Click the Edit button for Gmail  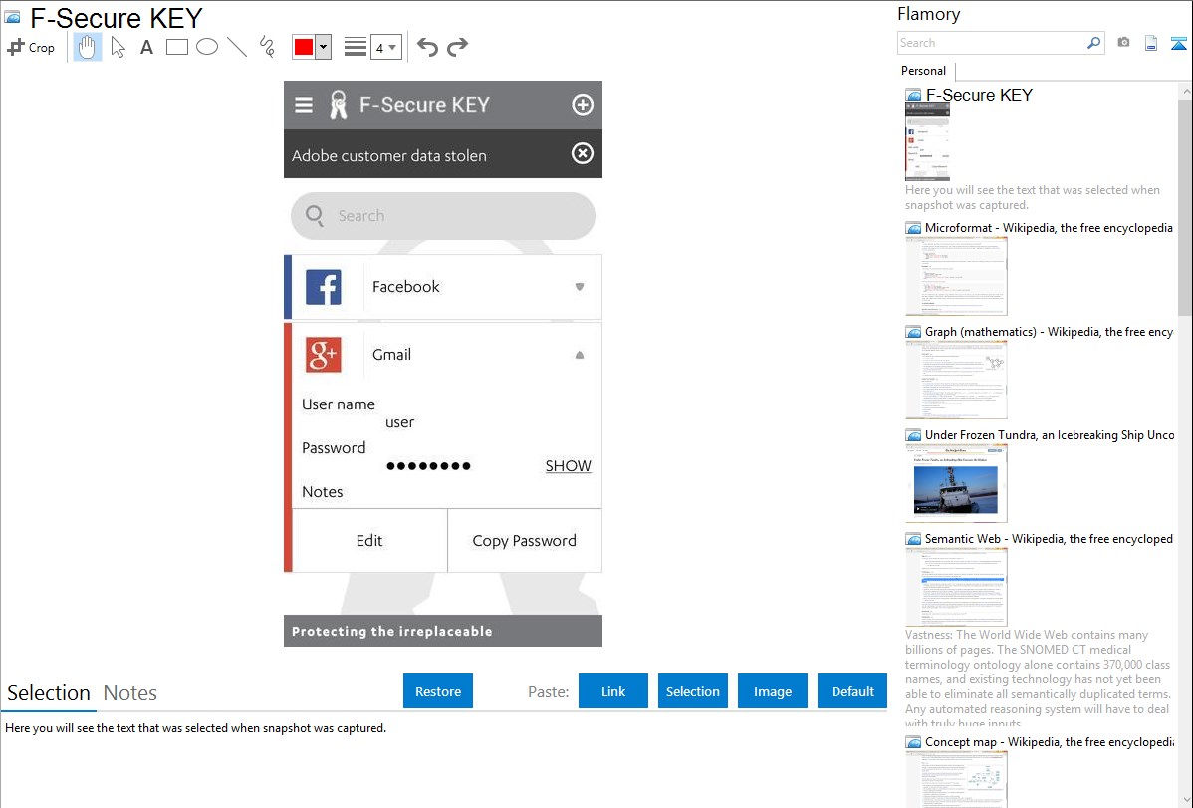point(369,541)
